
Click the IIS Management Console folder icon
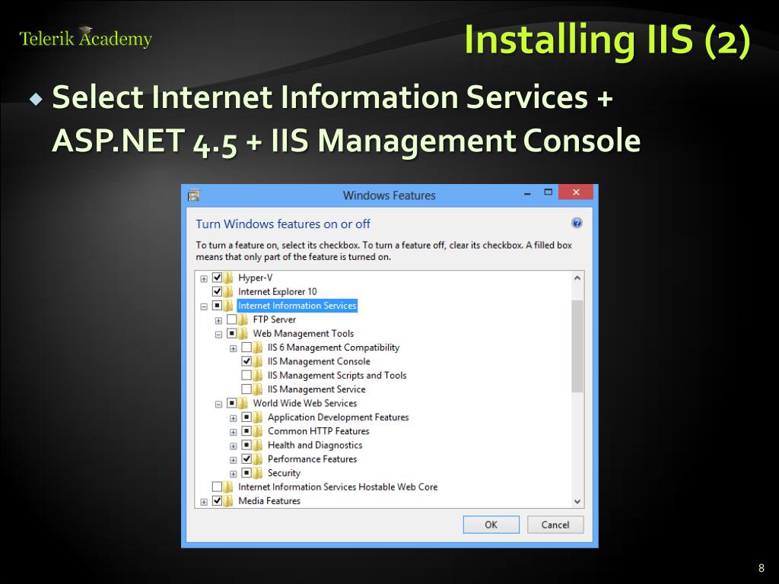pyautogui.click(x=258, y=361)
